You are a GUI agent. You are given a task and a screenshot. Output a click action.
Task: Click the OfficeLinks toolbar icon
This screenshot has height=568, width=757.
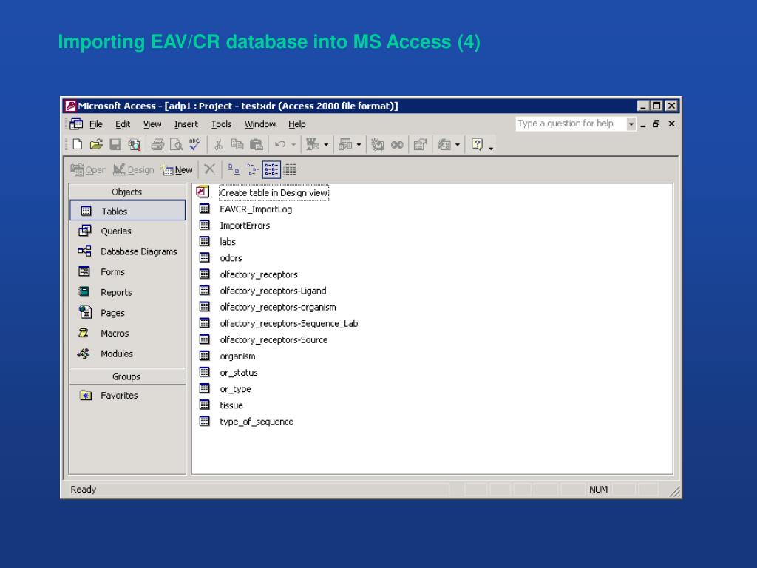coord(313,144)
